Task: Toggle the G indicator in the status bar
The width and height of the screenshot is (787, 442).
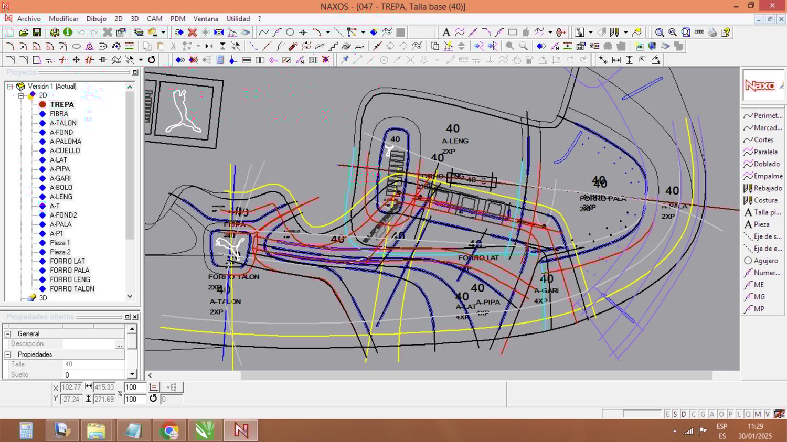Action: pyautogui.click(x=703, y=414)
